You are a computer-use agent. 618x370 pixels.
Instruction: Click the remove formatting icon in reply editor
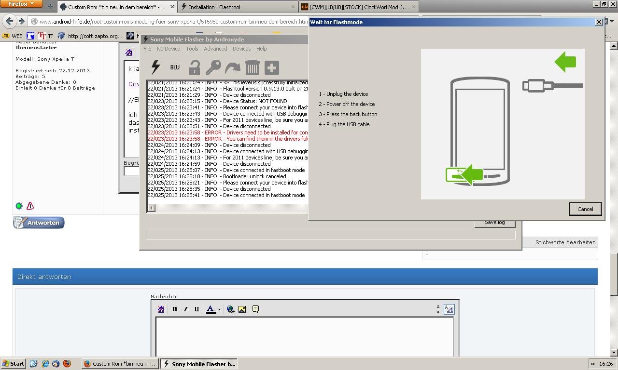pyautogui.click(x=161, y=309)
